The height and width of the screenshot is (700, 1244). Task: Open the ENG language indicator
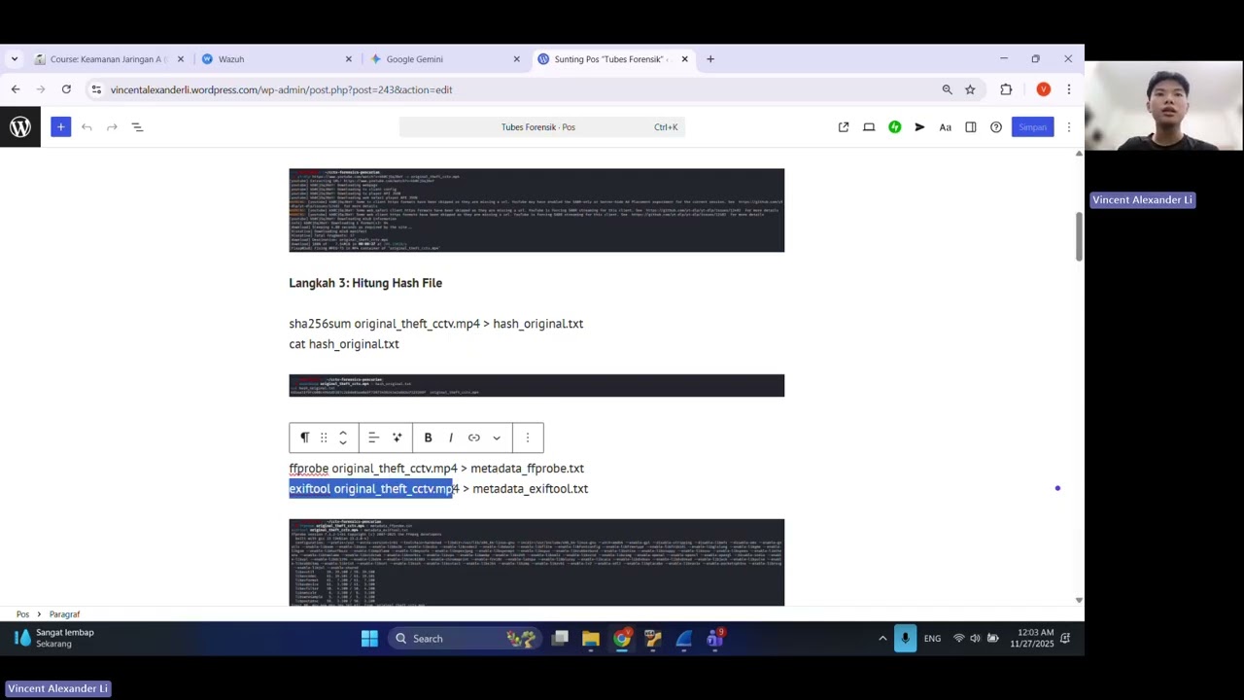coord(932,639)
